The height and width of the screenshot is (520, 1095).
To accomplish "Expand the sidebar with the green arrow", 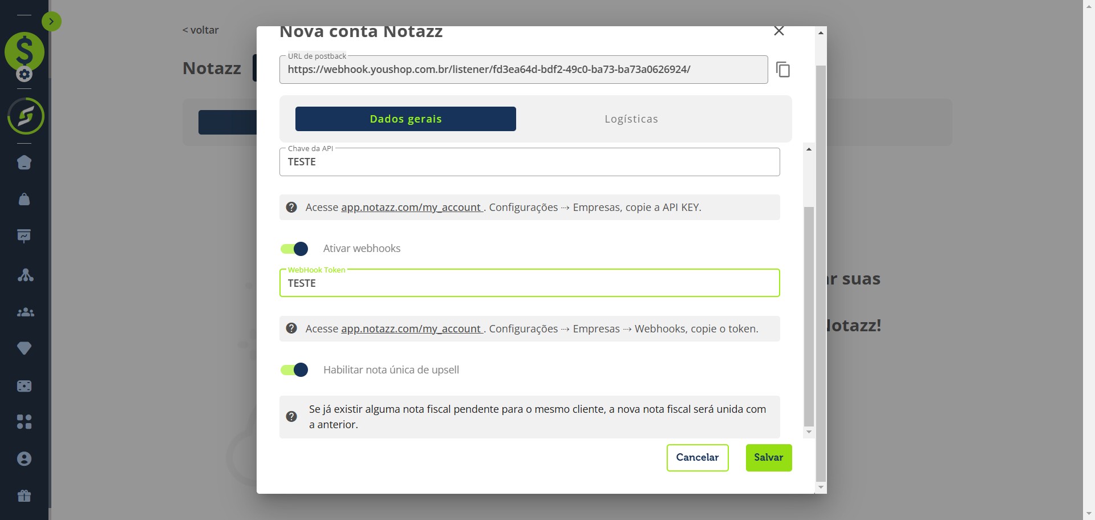I will (51, 22).
